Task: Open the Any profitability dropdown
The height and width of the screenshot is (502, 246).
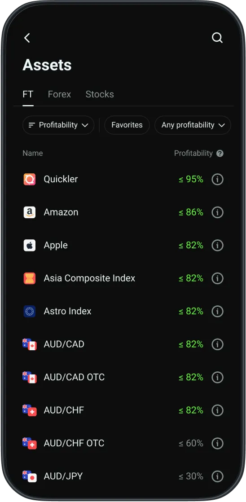Action: coord(193,125)
